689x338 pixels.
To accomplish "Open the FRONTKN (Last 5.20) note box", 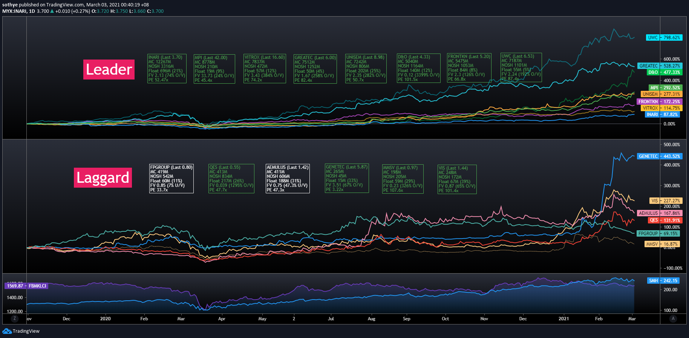I will pos(469,68).
